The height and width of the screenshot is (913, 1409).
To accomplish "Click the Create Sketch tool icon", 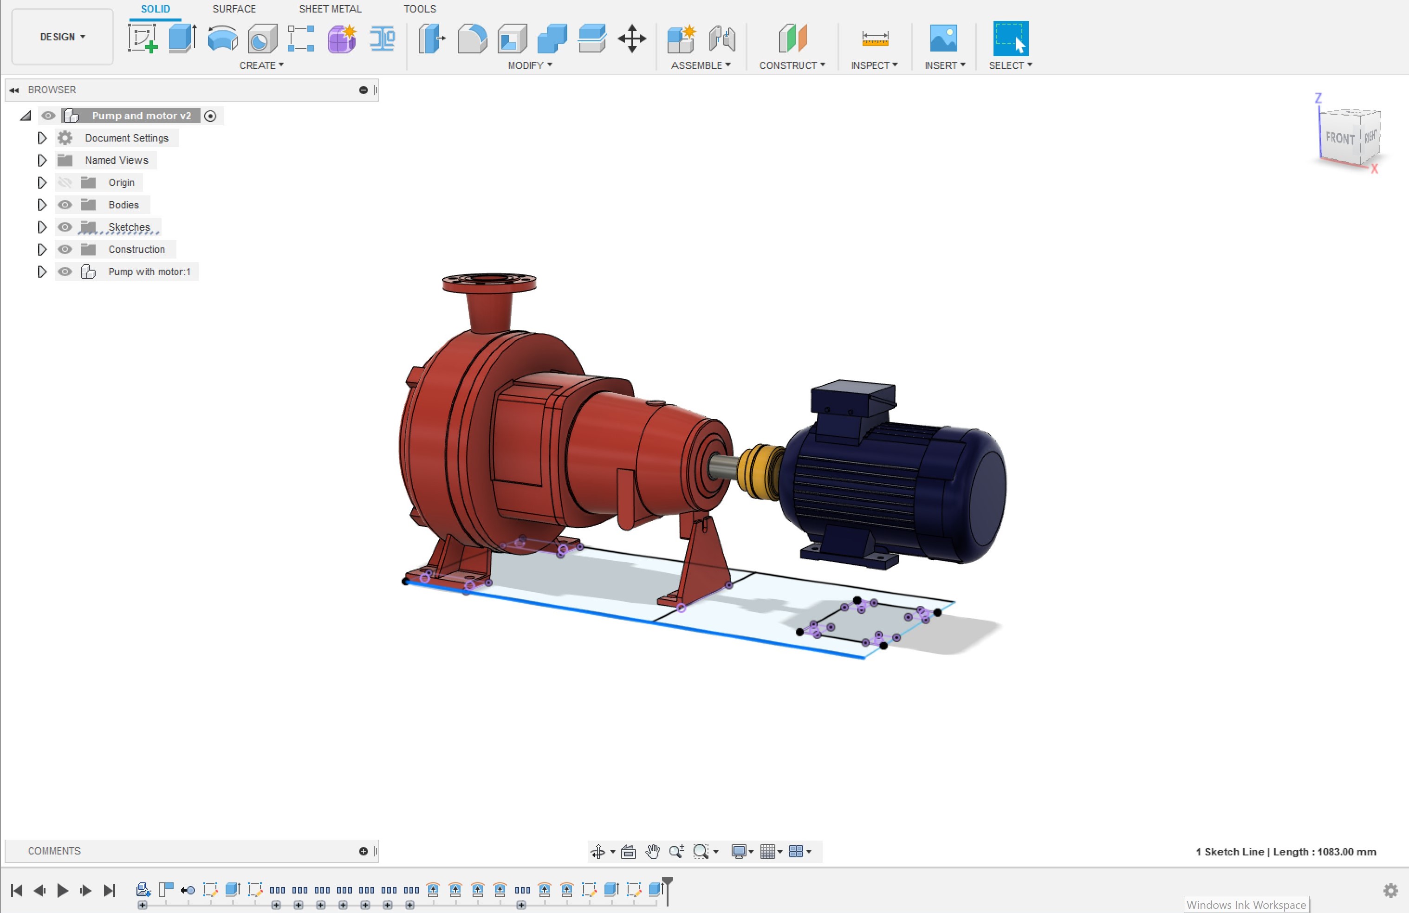I will 142,39.
